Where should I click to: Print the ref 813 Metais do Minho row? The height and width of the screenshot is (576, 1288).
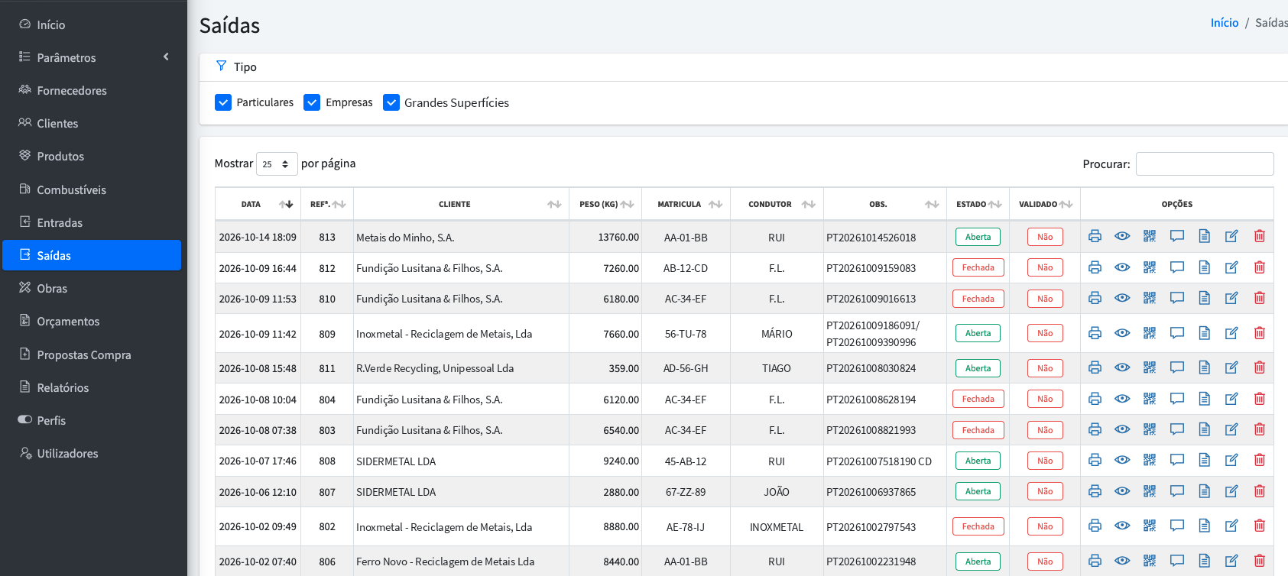coord(1095,236)
